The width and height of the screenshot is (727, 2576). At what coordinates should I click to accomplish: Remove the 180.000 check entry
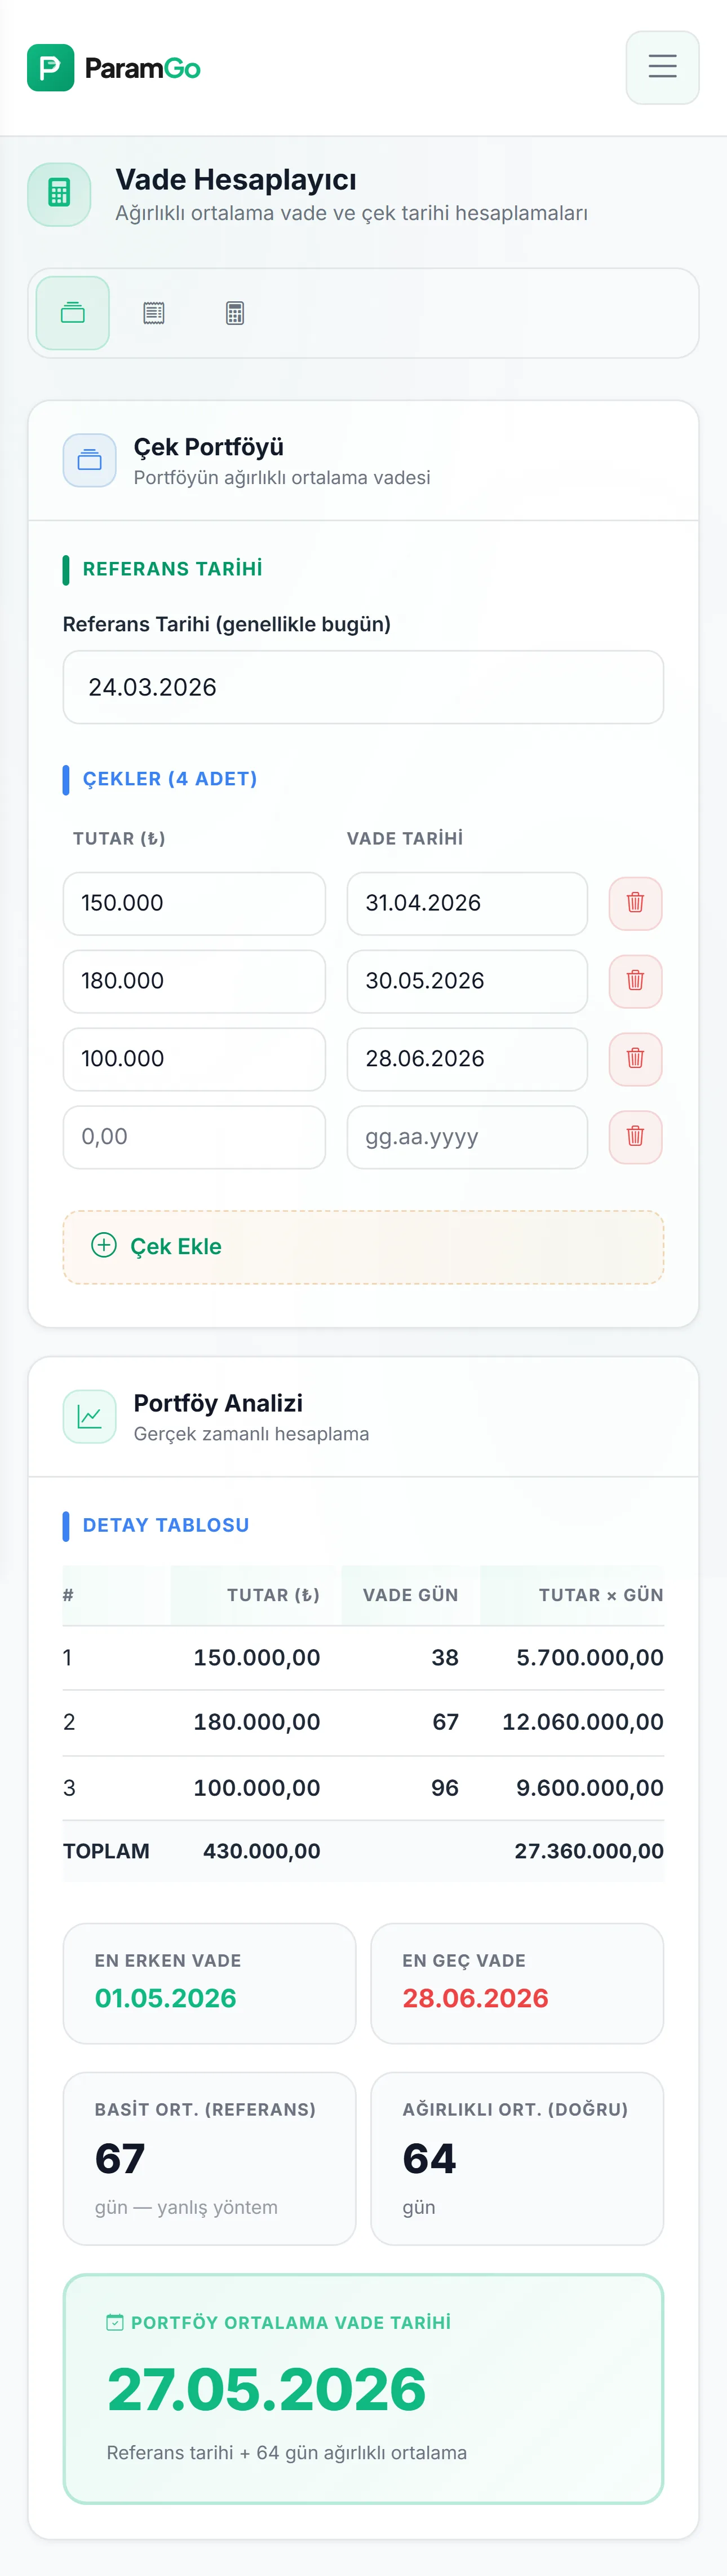pos(635,981)
